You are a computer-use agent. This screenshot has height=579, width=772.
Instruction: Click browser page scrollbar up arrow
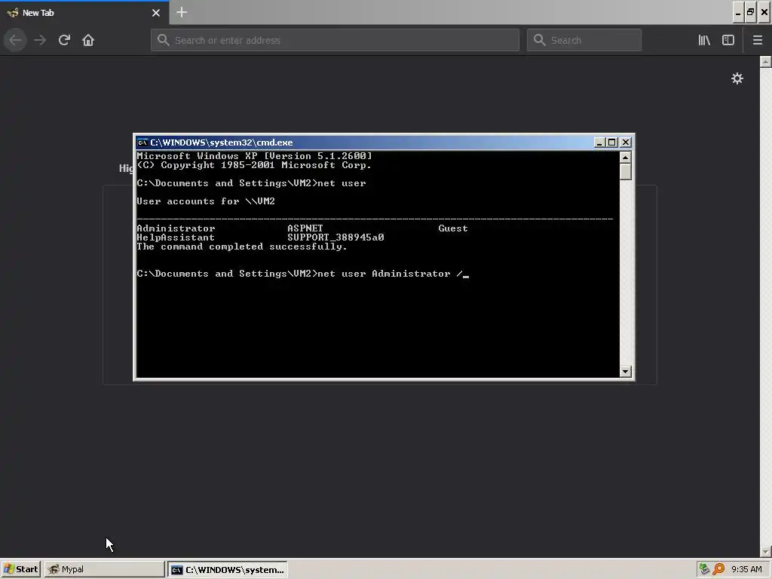click(765, 62)
